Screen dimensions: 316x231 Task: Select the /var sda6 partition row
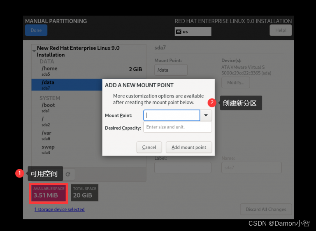pos(67,135)
